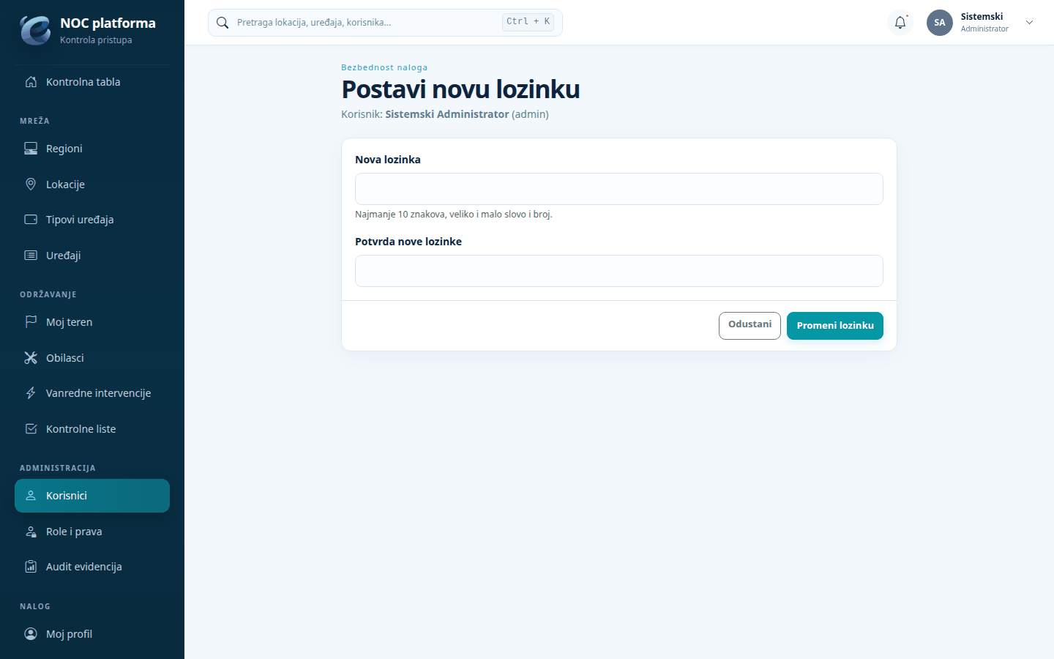Select Vanredne intervencije in sidebar
The height and width of the screenshot is (659, 1054).
92,393
